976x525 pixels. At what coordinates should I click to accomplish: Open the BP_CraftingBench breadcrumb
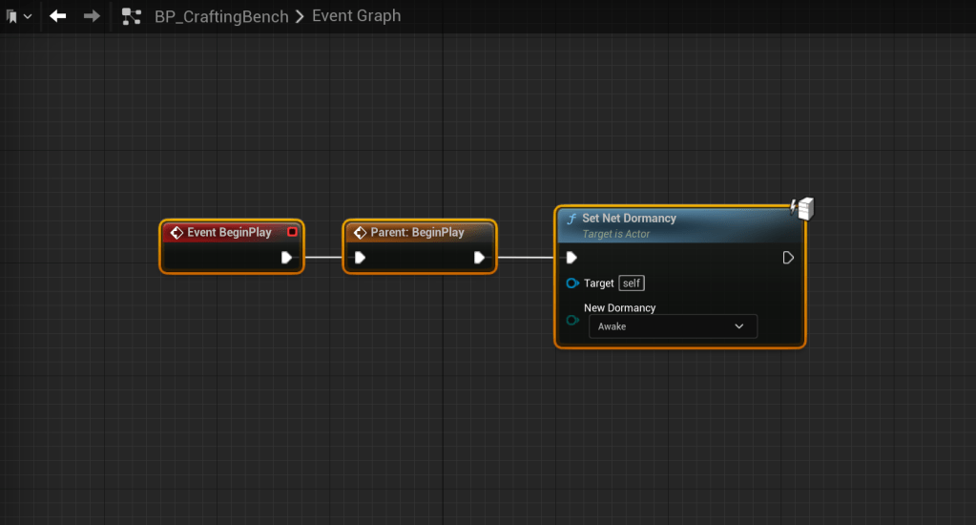(x=221, y=16)
